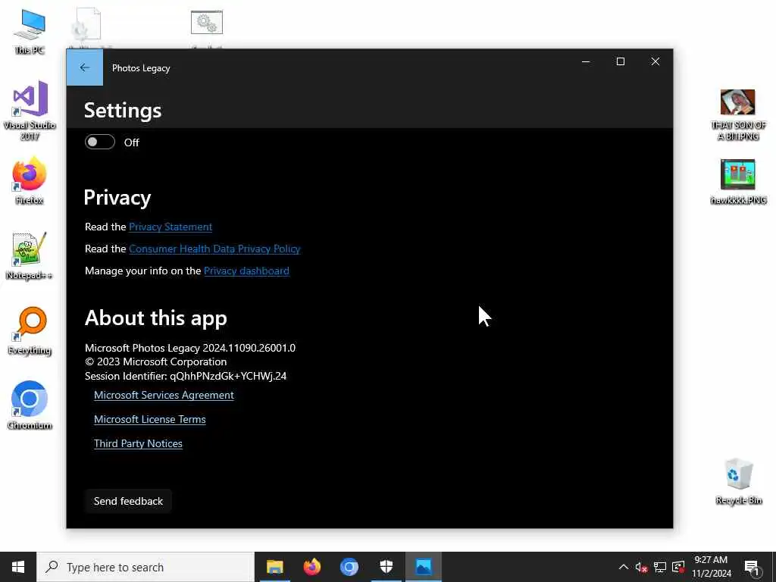The width and height of the screenshot is (776, 582).
Task: Select the Notepad++ desktop shortcut
Action: click(30, 256)
